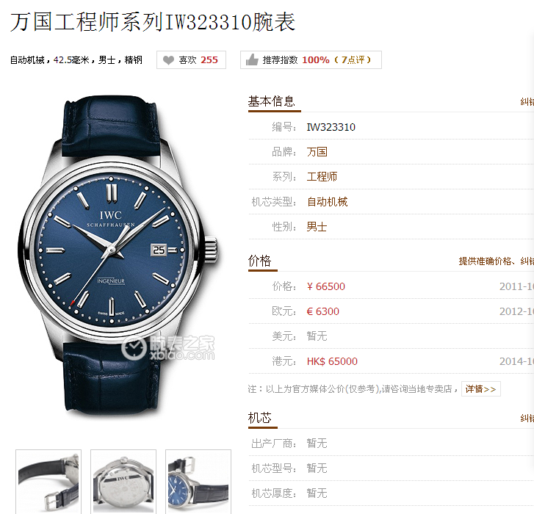Viewport: 534px width, 514px height.
Task: Open brand link 万国
Action: click(x=317, y=152)
